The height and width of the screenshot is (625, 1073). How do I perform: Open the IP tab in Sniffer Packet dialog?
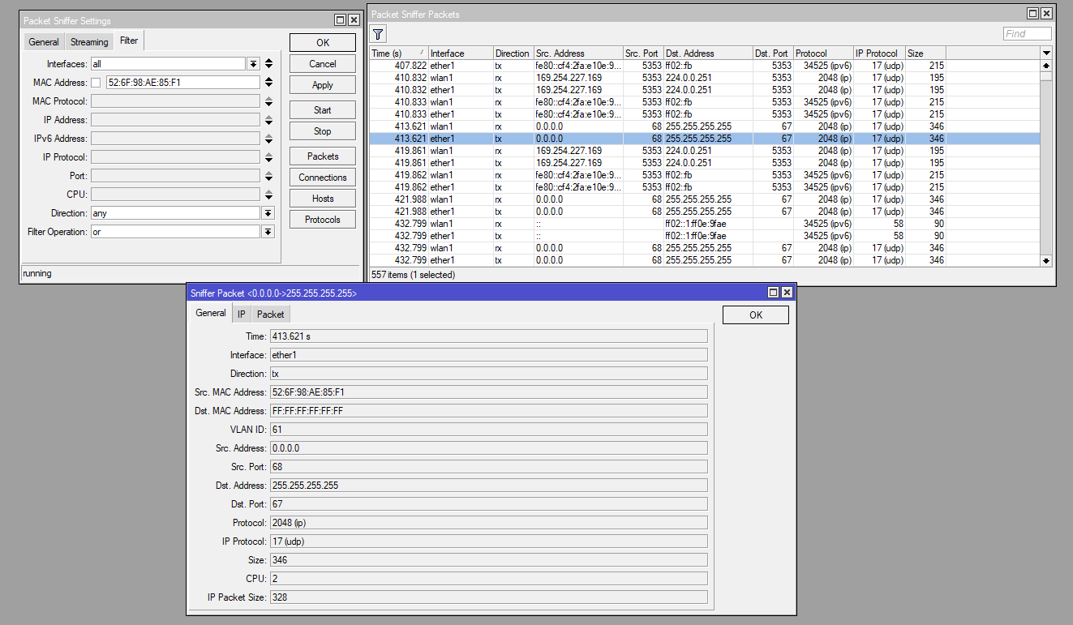click(x=241, y=314)
